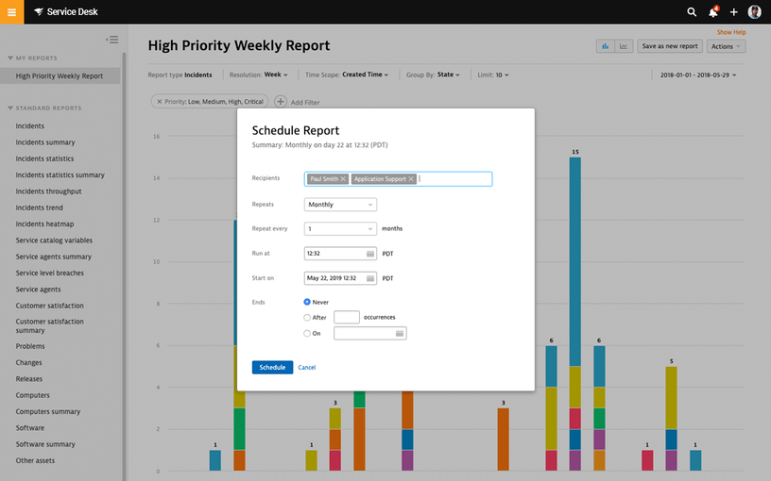
Task: Click the Run at time field
Action: [340, 254]
